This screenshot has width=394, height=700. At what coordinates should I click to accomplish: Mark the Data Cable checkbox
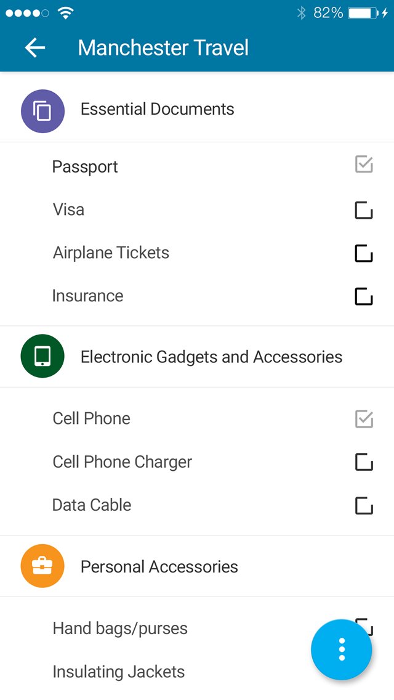click(x=364, y=505)
